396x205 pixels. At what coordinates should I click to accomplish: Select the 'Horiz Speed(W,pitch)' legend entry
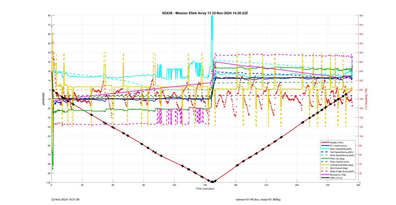pyautogui.click(x=342, y=149)
